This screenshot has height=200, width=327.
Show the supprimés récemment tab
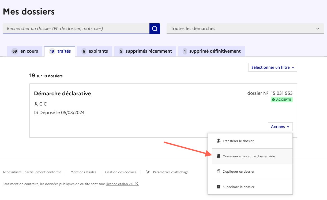pyautogui.click(x=145, y=51)
